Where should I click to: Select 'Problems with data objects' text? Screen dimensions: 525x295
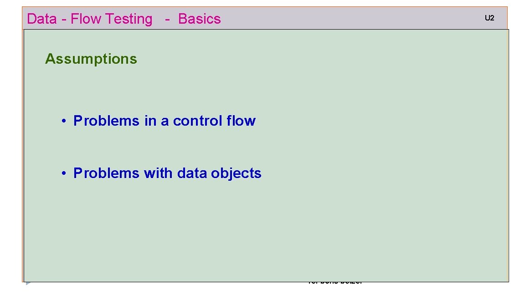167,173
